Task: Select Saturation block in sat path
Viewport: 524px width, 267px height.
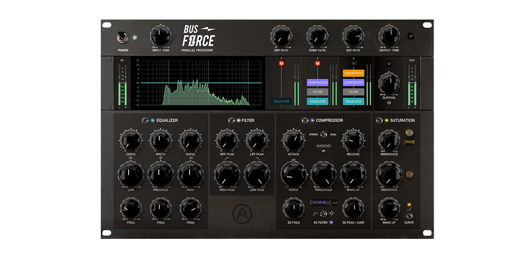Action: coord(353,73)
